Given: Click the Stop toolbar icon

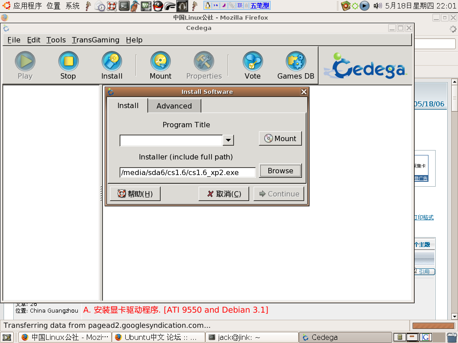Looking at the screenshot, I should [x=68, y=61].
